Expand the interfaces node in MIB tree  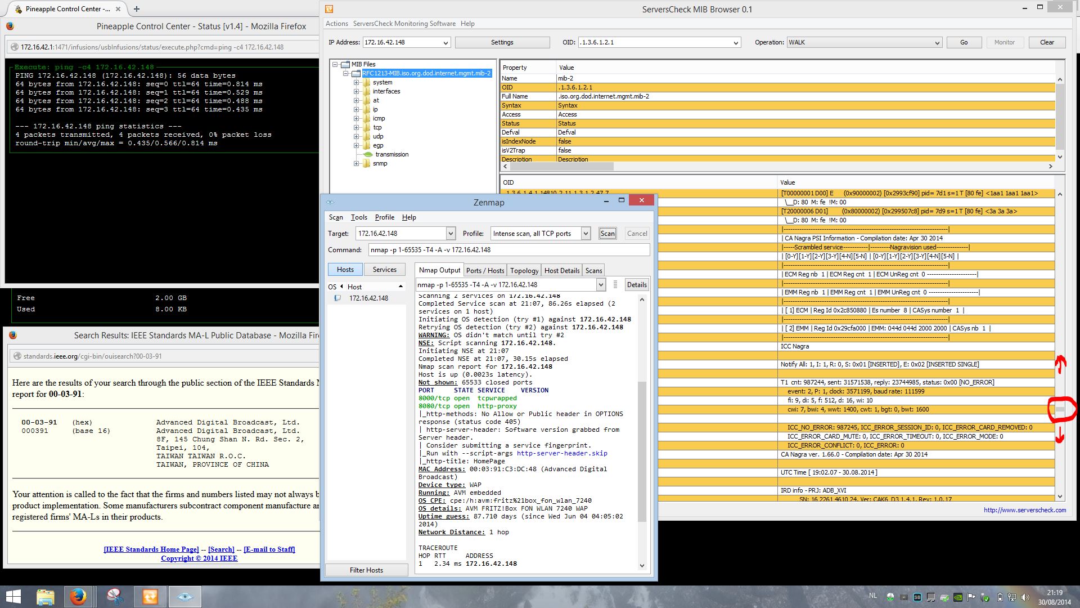pos(356,91)
